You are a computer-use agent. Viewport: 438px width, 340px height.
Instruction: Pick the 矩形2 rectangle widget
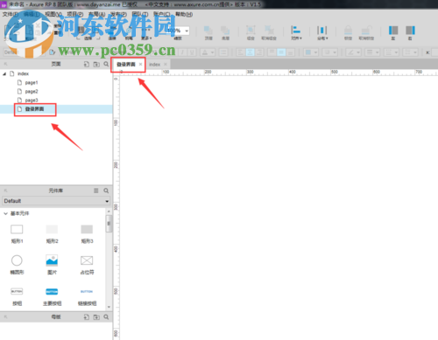52,234
